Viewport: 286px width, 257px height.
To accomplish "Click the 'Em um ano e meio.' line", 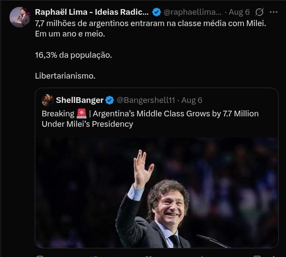I will [70, 33].
